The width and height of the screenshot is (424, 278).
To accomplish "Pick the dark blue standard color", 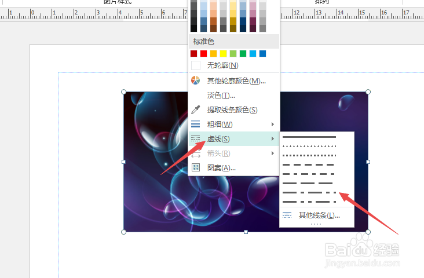I will [262, 53].
